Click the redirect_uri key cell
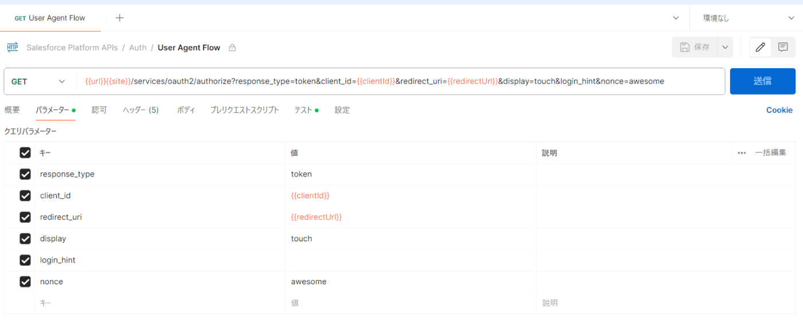The width and height of the screenshot is (803, 321). point(159,217)
